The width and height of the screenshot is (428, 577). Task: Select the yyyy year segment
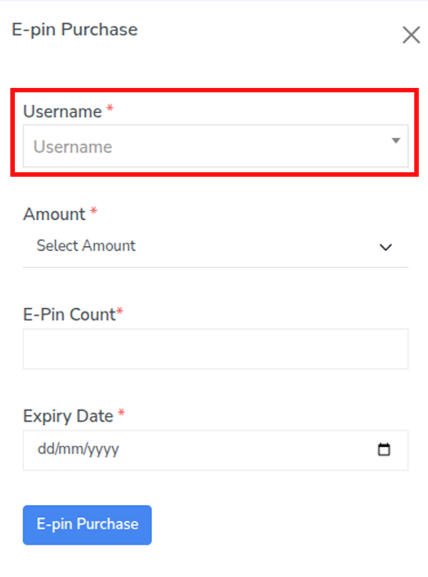pos(100,450)
